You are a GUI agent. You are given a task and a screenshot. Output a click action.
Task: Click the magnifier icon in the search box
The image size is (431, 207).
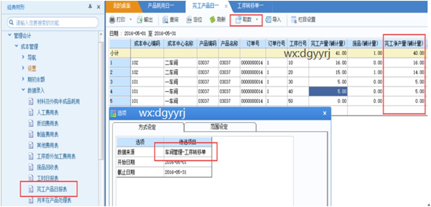click(x=12, y=23)
